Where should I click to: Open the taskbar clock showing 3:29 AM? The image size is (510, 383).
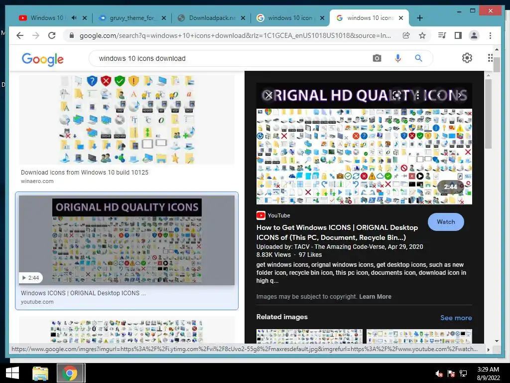coord(488,374)
